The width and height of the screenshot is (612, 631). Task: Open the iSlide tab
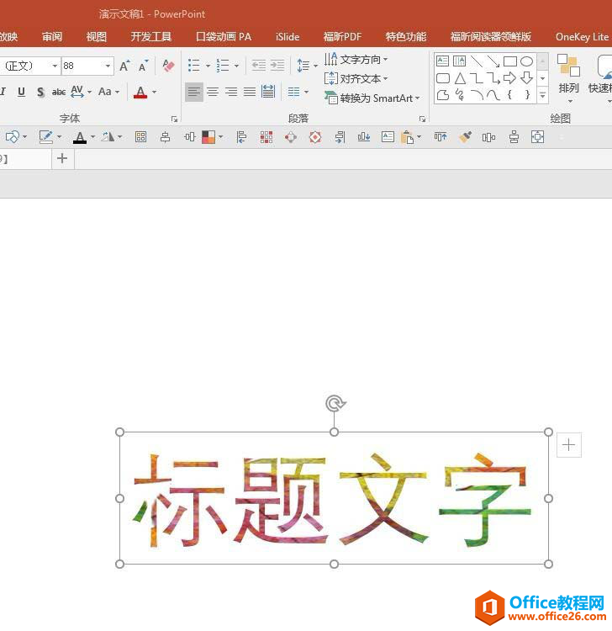pos(288,37)
